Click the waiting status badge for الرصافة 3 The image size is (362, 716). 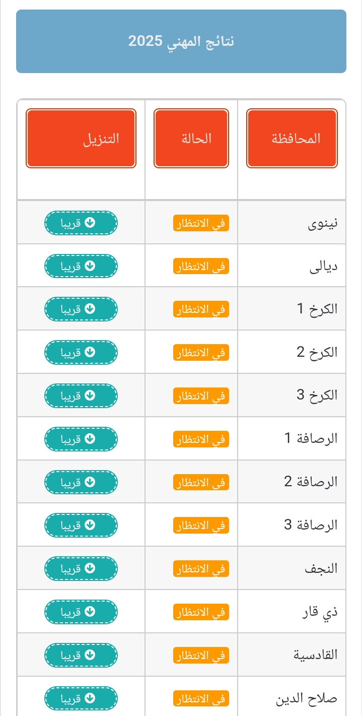[x=201, y=526]
